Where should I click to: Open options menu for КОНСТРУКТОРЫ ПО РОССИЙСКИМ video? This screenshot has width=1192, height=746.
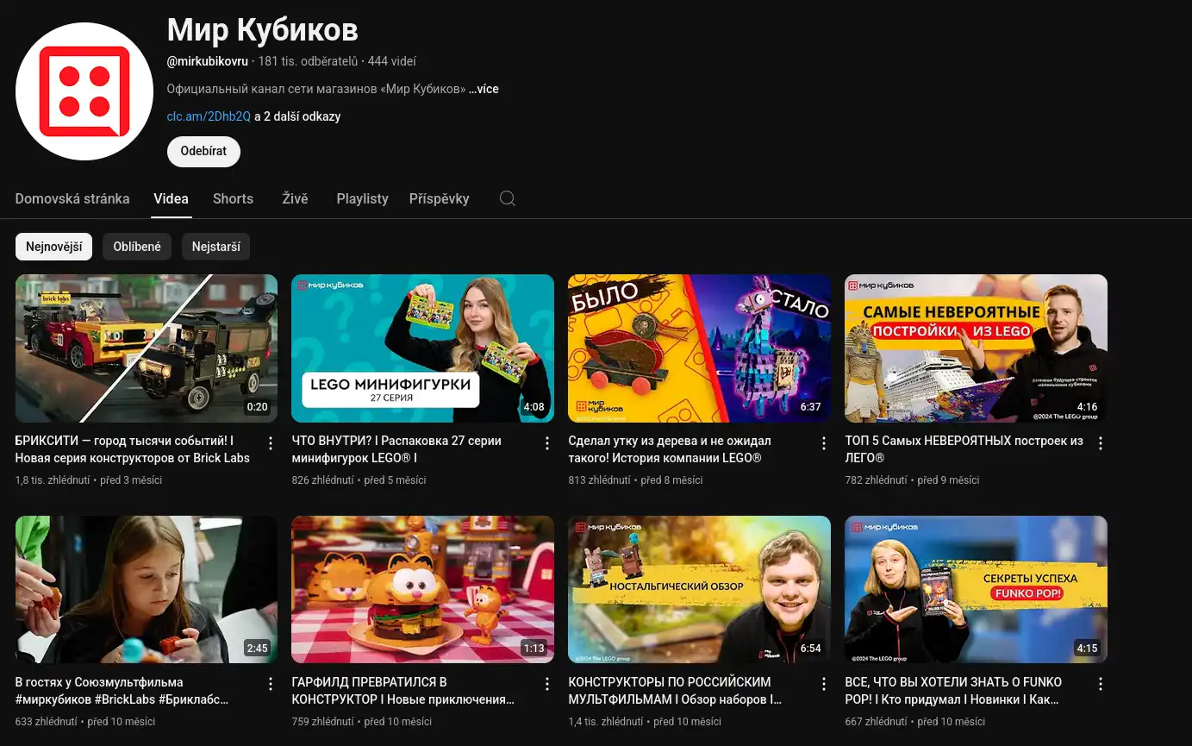pos(824,684)
